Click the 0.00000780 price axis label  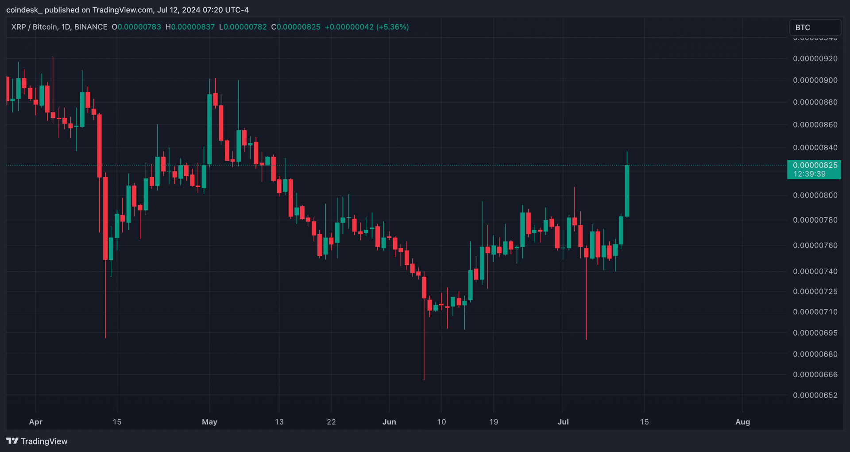coord(815,220)
